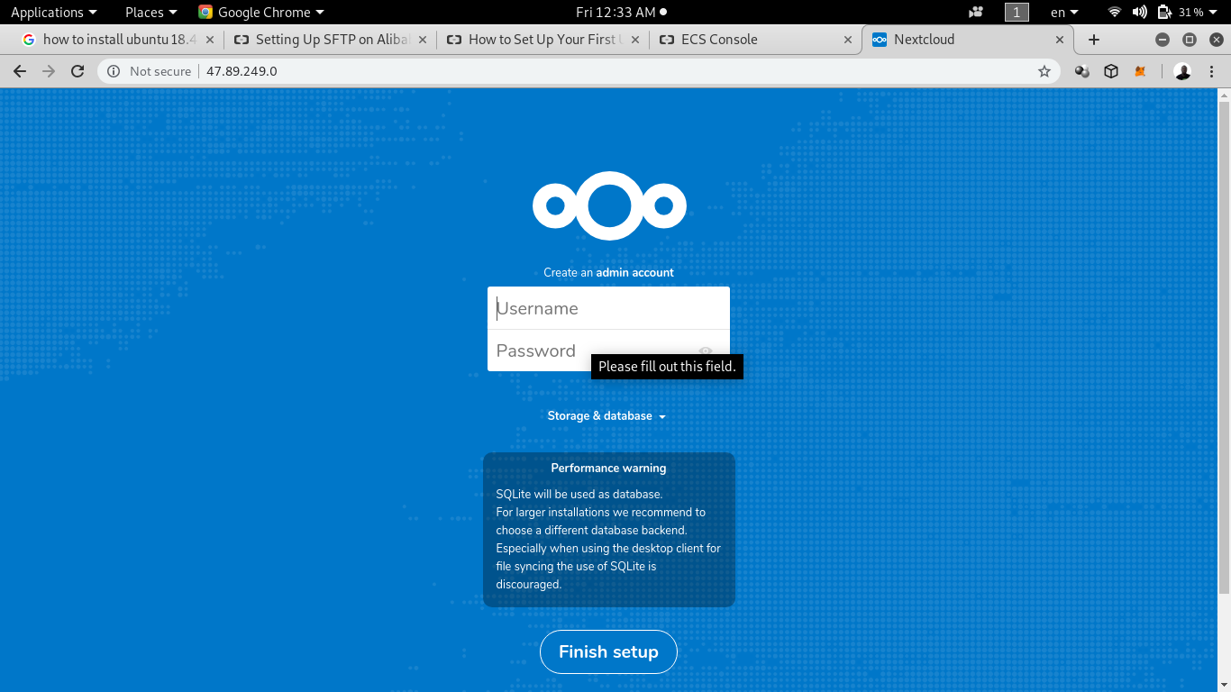Click the 'Performance warning' heading
The height and width of the screenshot is (692, 1231).
tap(608, 468)
